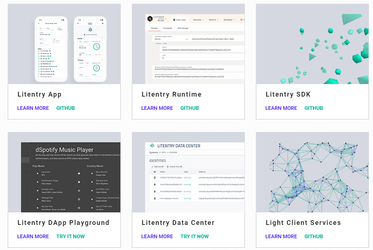
Task: Click the Litentry SDK card title
Action: pos(288,94)
